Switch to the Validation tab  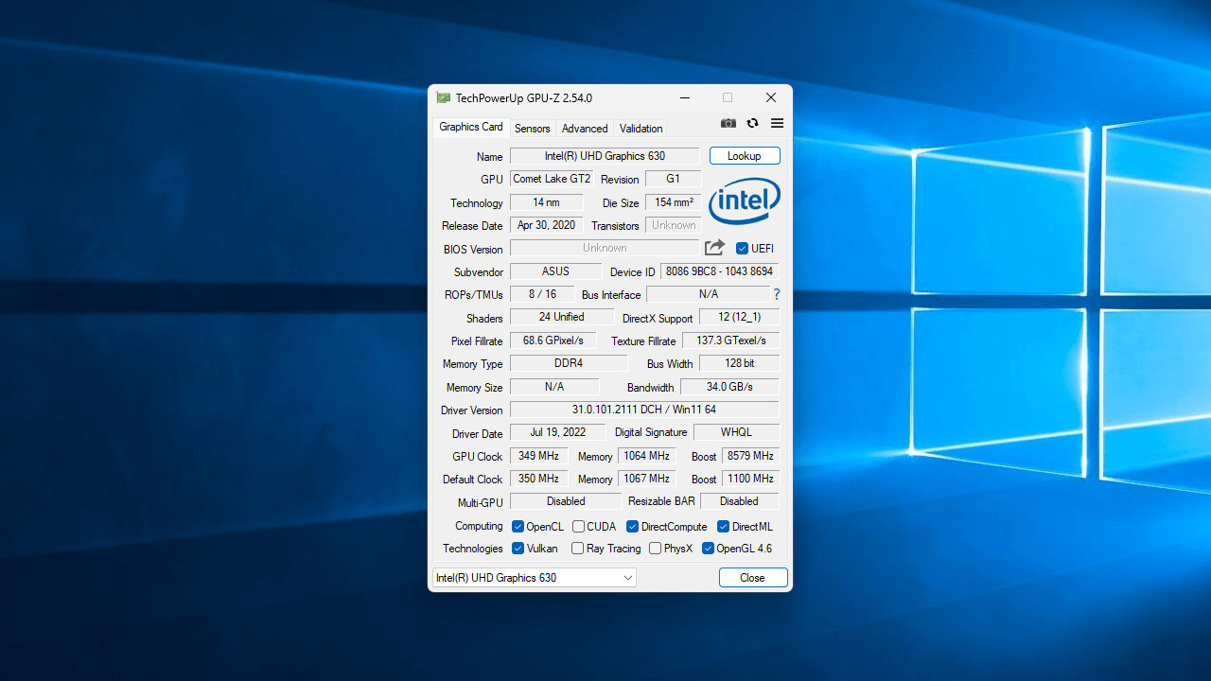641,129
